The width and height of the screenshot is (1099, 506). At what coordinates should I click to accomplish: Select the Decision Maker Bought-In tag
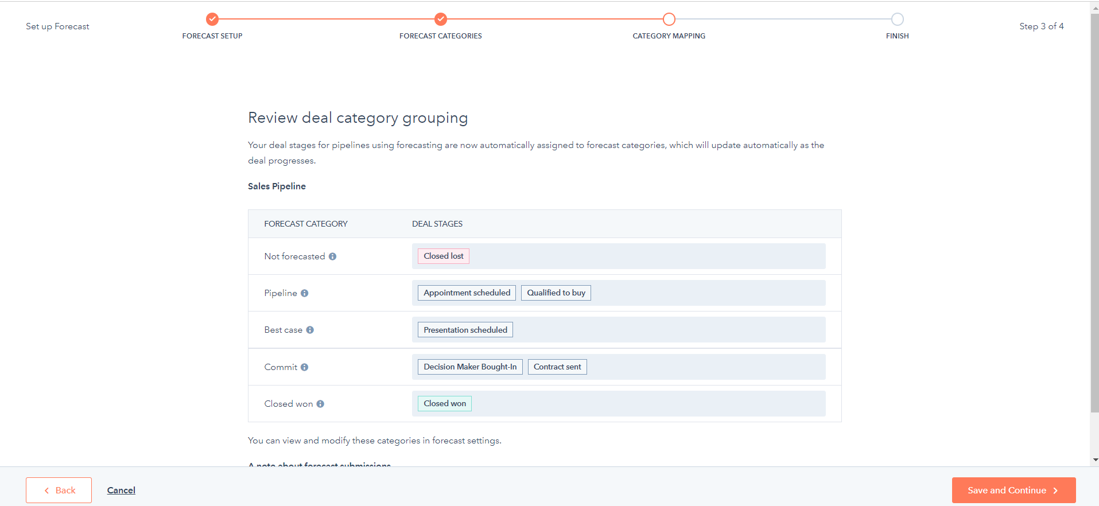click(469, 367)
